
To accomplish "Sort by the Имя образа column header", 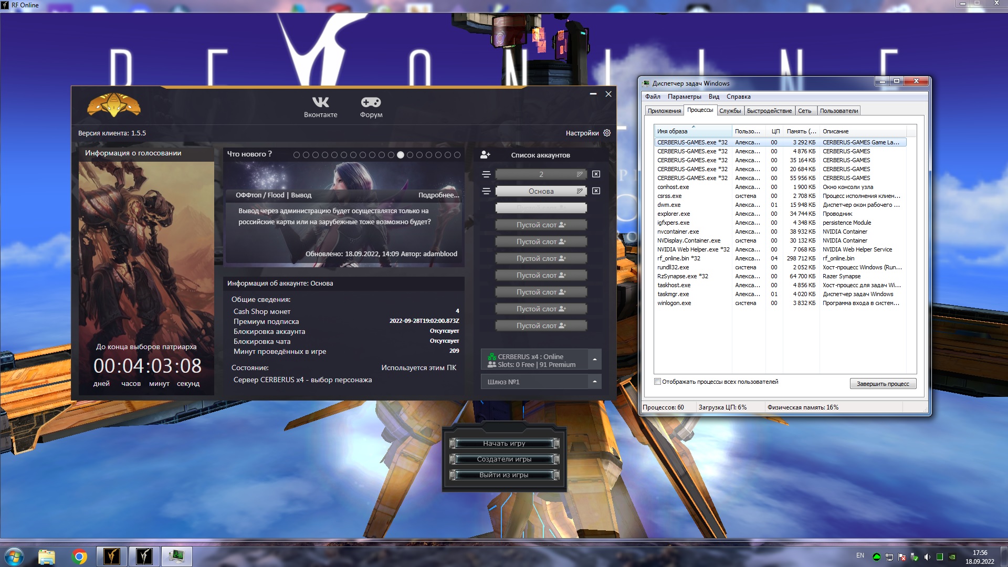I will (x=693, y=131).
